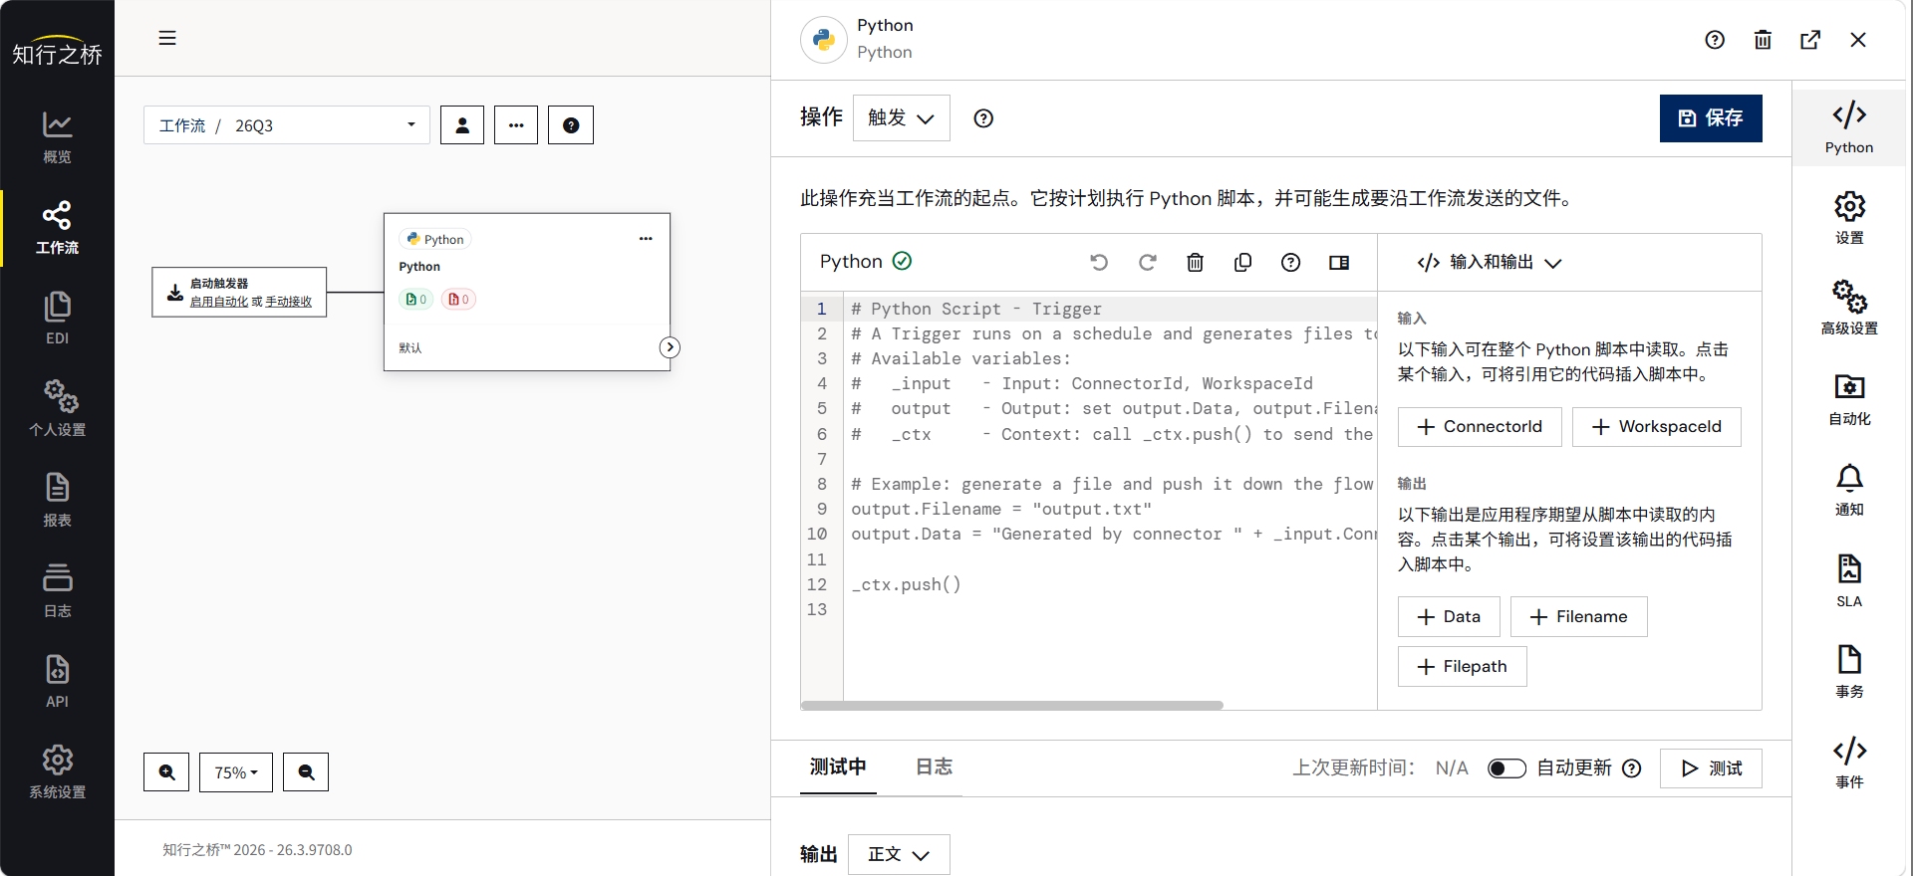Viewport: 1913px width, 876px height.
Task: Open the code editor help icon
Action: (x=1290, y=262)
